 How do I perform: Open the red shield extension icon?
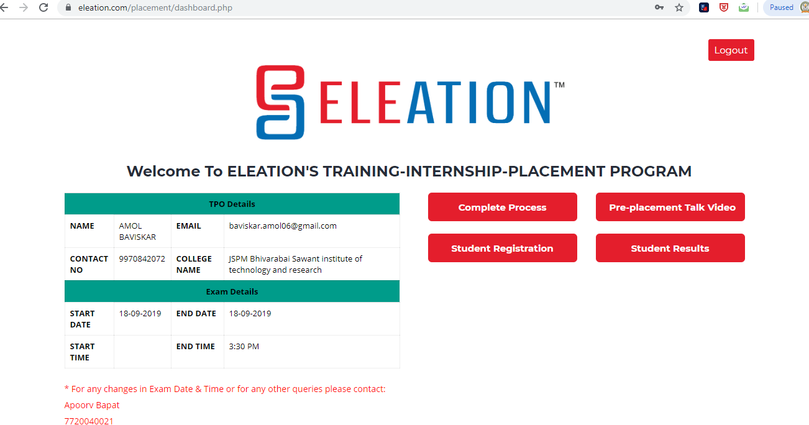tap(724, 7)
